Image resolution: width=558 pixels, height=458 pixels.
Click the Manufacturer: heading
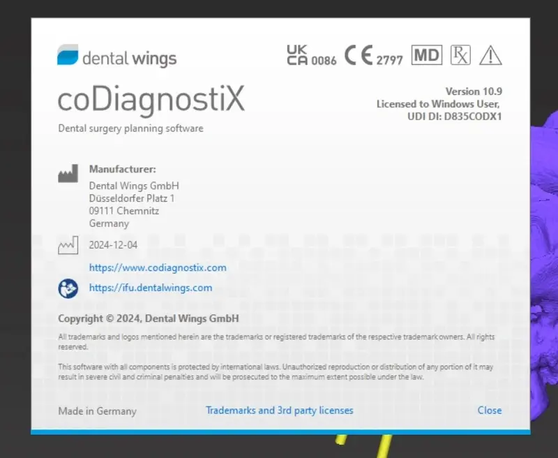[x=123, y=169]
